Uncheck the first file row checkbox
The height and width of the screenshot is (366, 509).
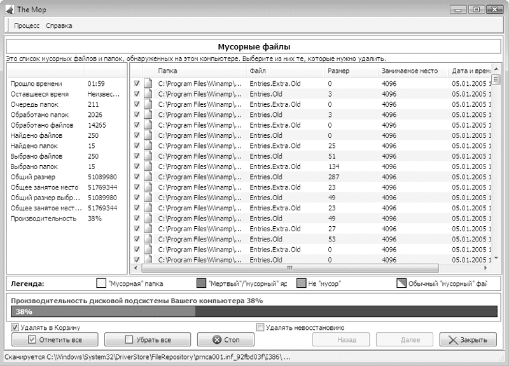(x=137, y=83)
